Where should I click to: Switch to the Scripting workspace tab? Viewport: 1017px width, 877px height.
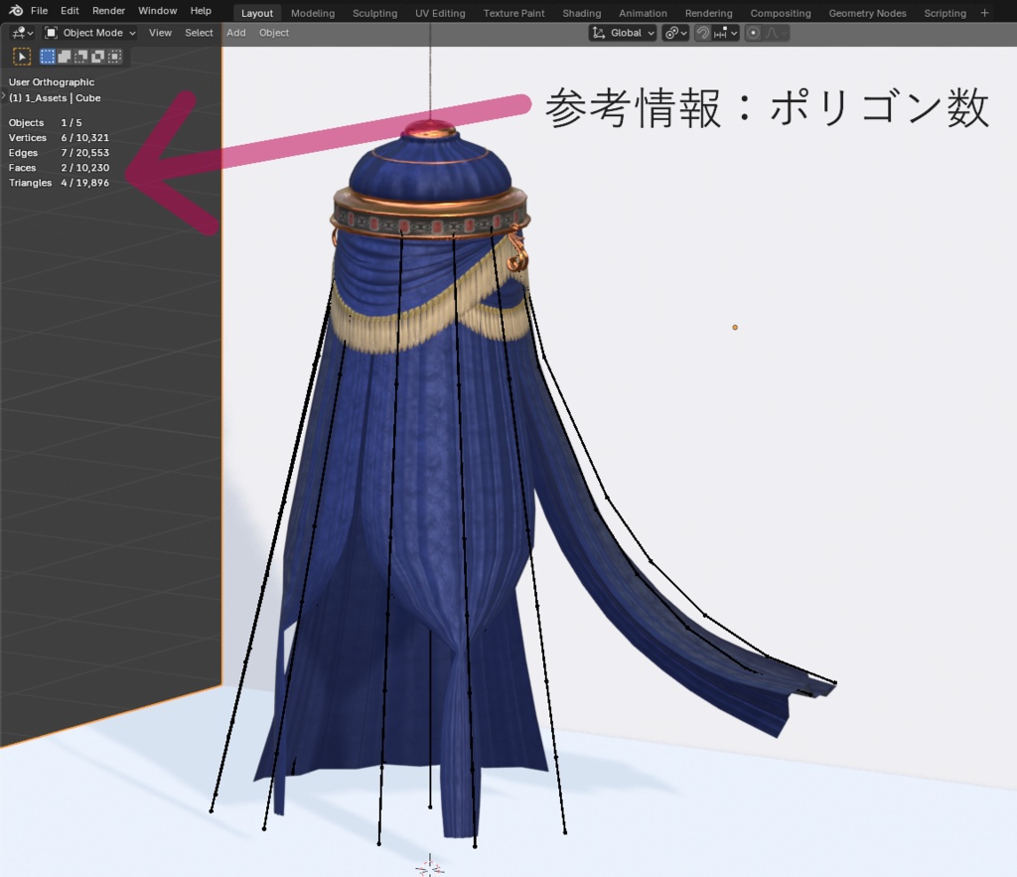coord(945,13)
